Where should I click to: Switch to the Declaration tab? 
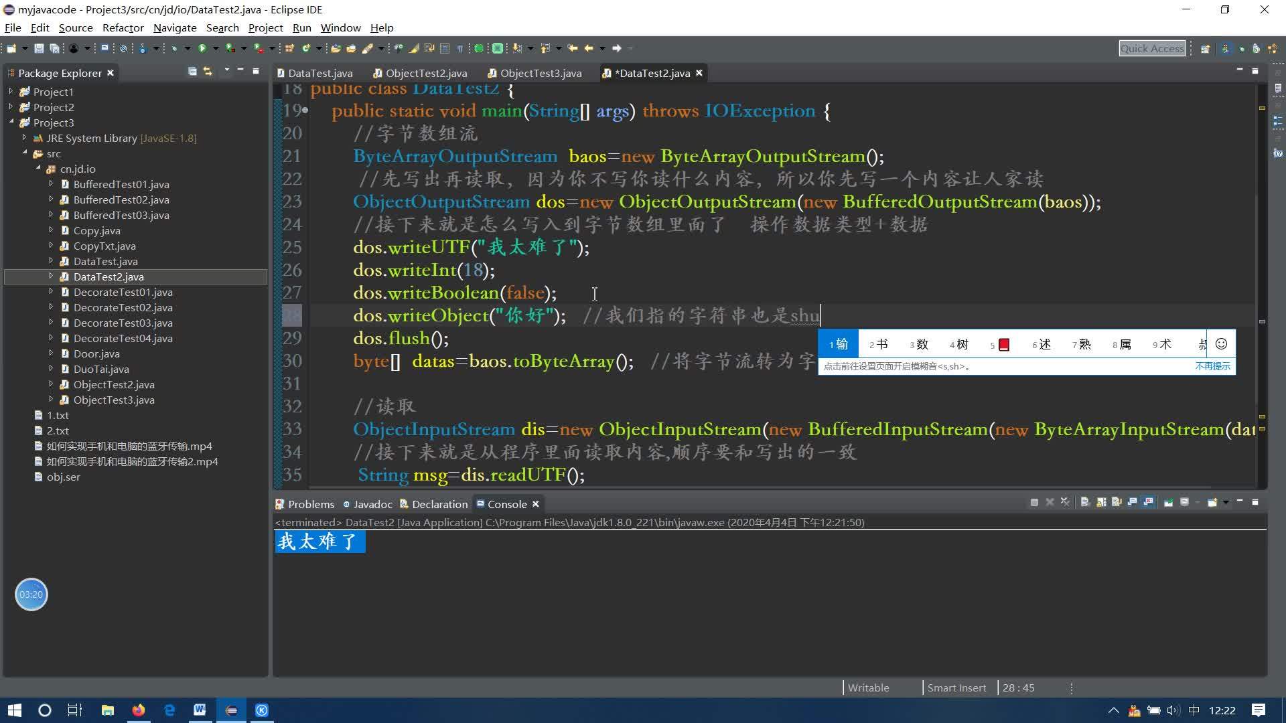(434, 504)
